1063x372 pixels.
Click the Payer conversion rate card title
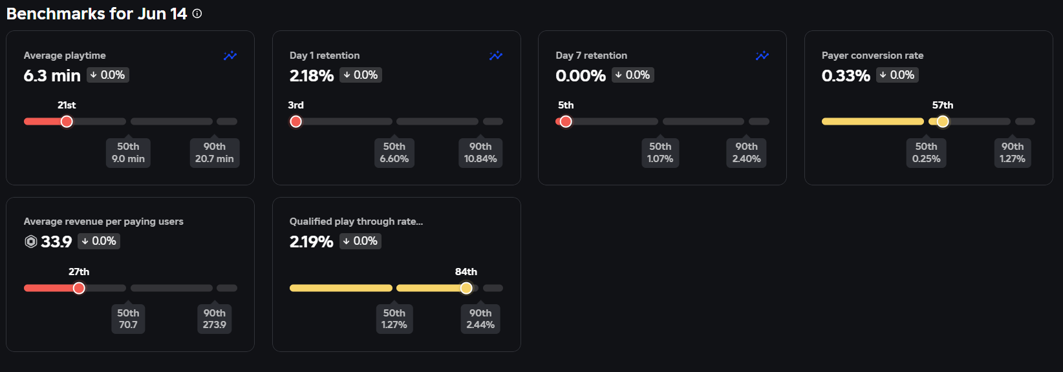coord(872,56)
